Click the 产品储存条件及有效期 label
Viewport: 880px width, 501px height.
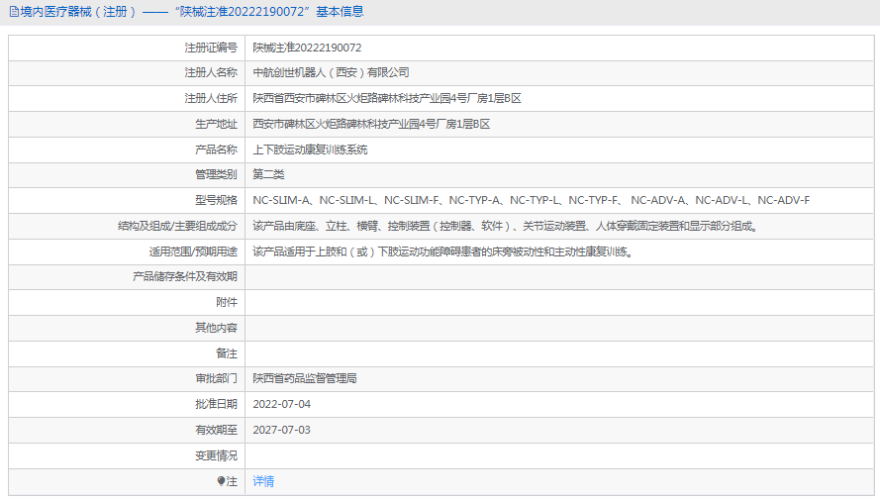[185, 276]
